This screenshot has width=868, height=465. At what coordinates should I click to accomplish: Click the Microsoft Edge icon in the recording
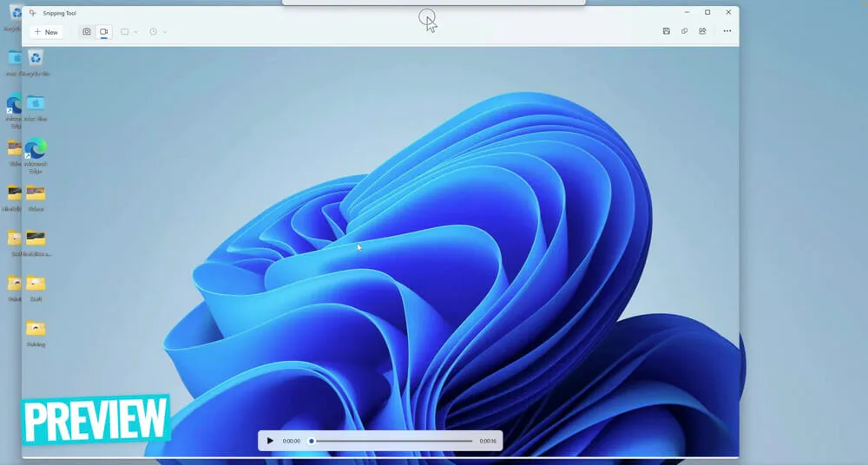(36, 149)
